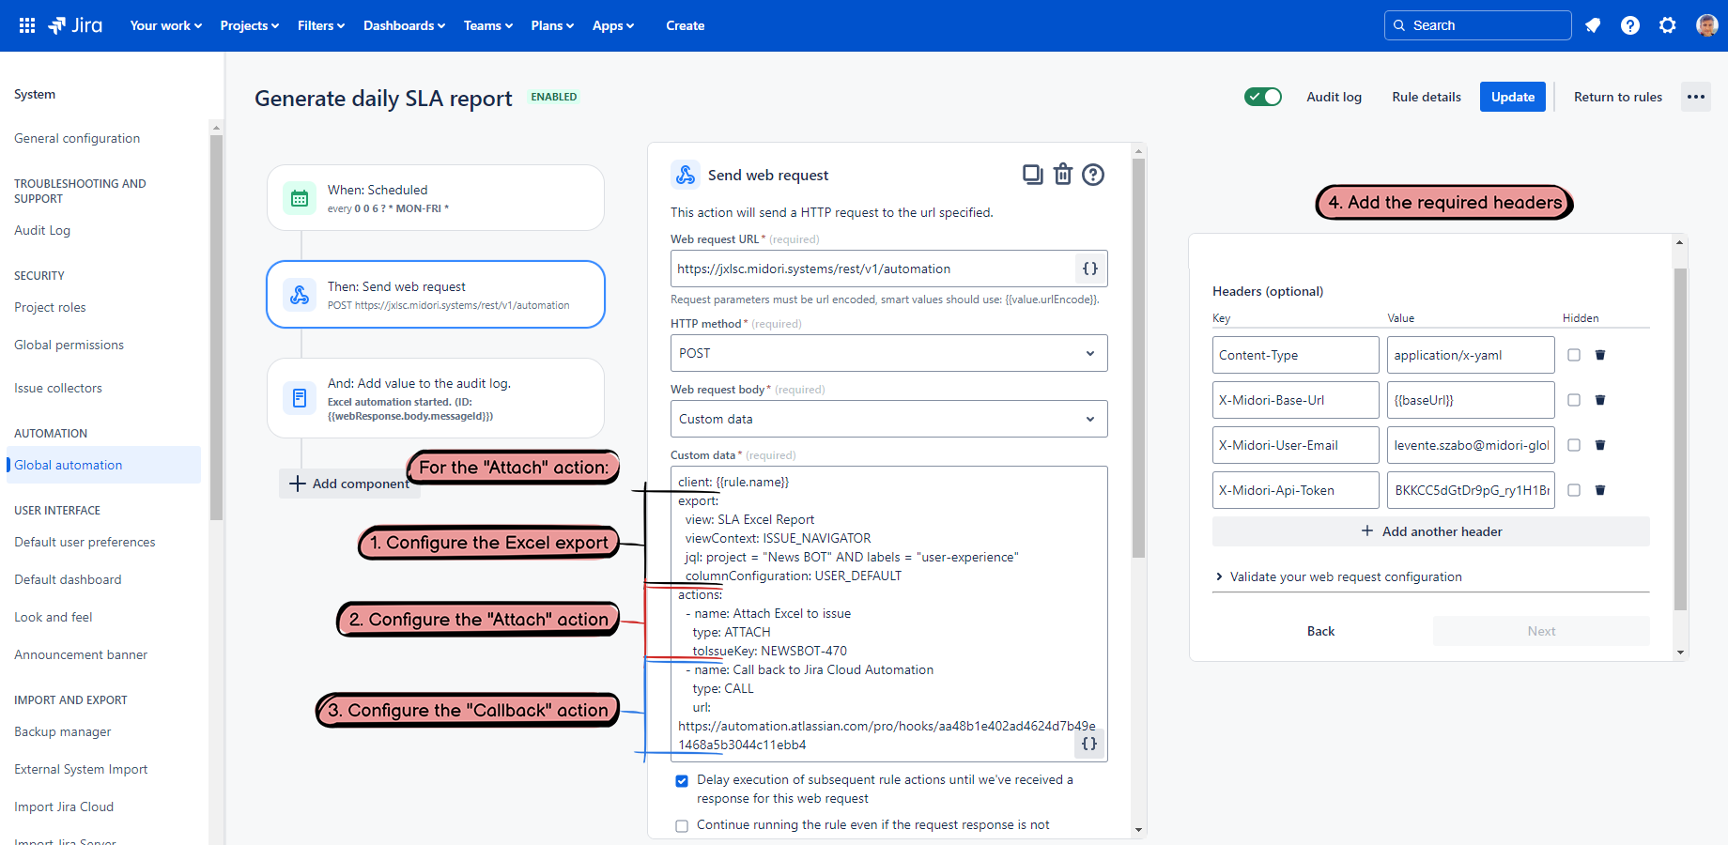The image size is (1728, 845).
Task: Open the Audit log link
Action: [x=1334, y=97]
